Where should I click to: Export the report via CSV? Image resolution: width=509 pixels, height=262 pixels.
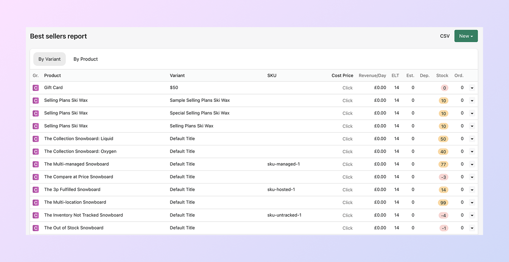pyautogui.click(x=445, y=36)
